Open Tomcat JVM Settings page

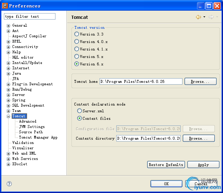point(32,127)
